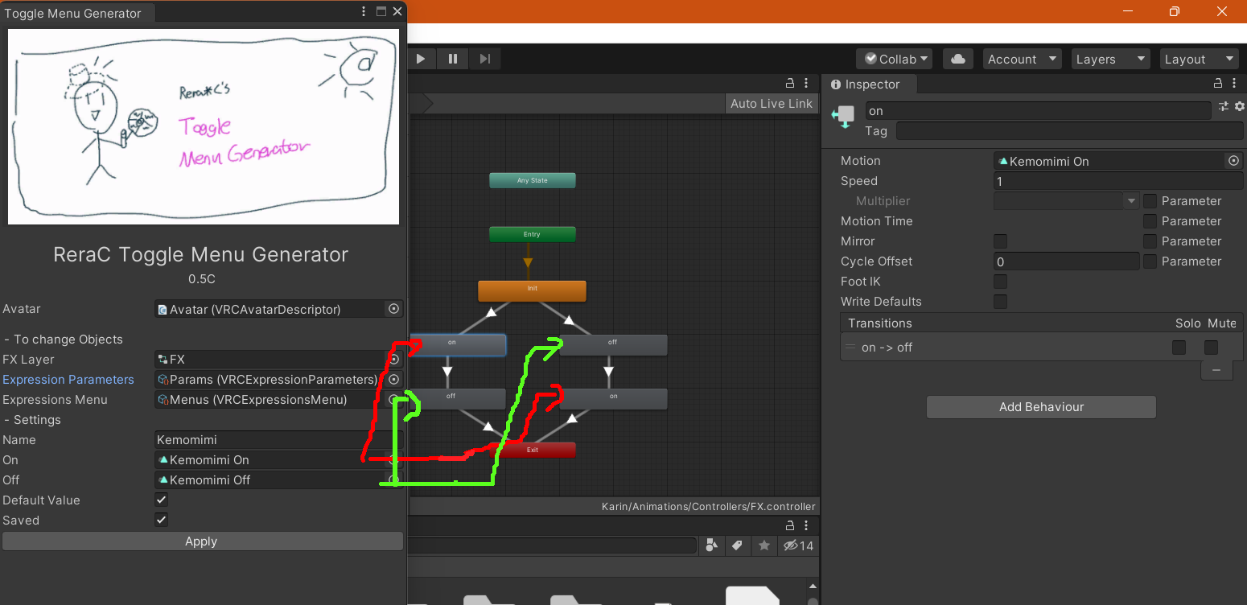This screenshot has width=1247, height=605.
Task: Open the Expression Parameters object picker
Action: 393,380
